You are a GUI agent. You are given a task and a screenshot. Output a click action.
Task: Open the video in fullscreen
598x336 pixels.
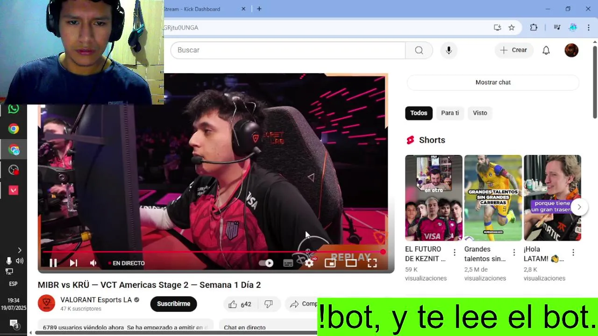[x=372, y=263]
